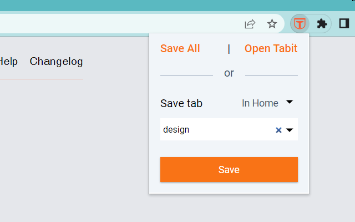355x222 pixels.
Task: Click the Save tab label
Action: pos(181,103)
